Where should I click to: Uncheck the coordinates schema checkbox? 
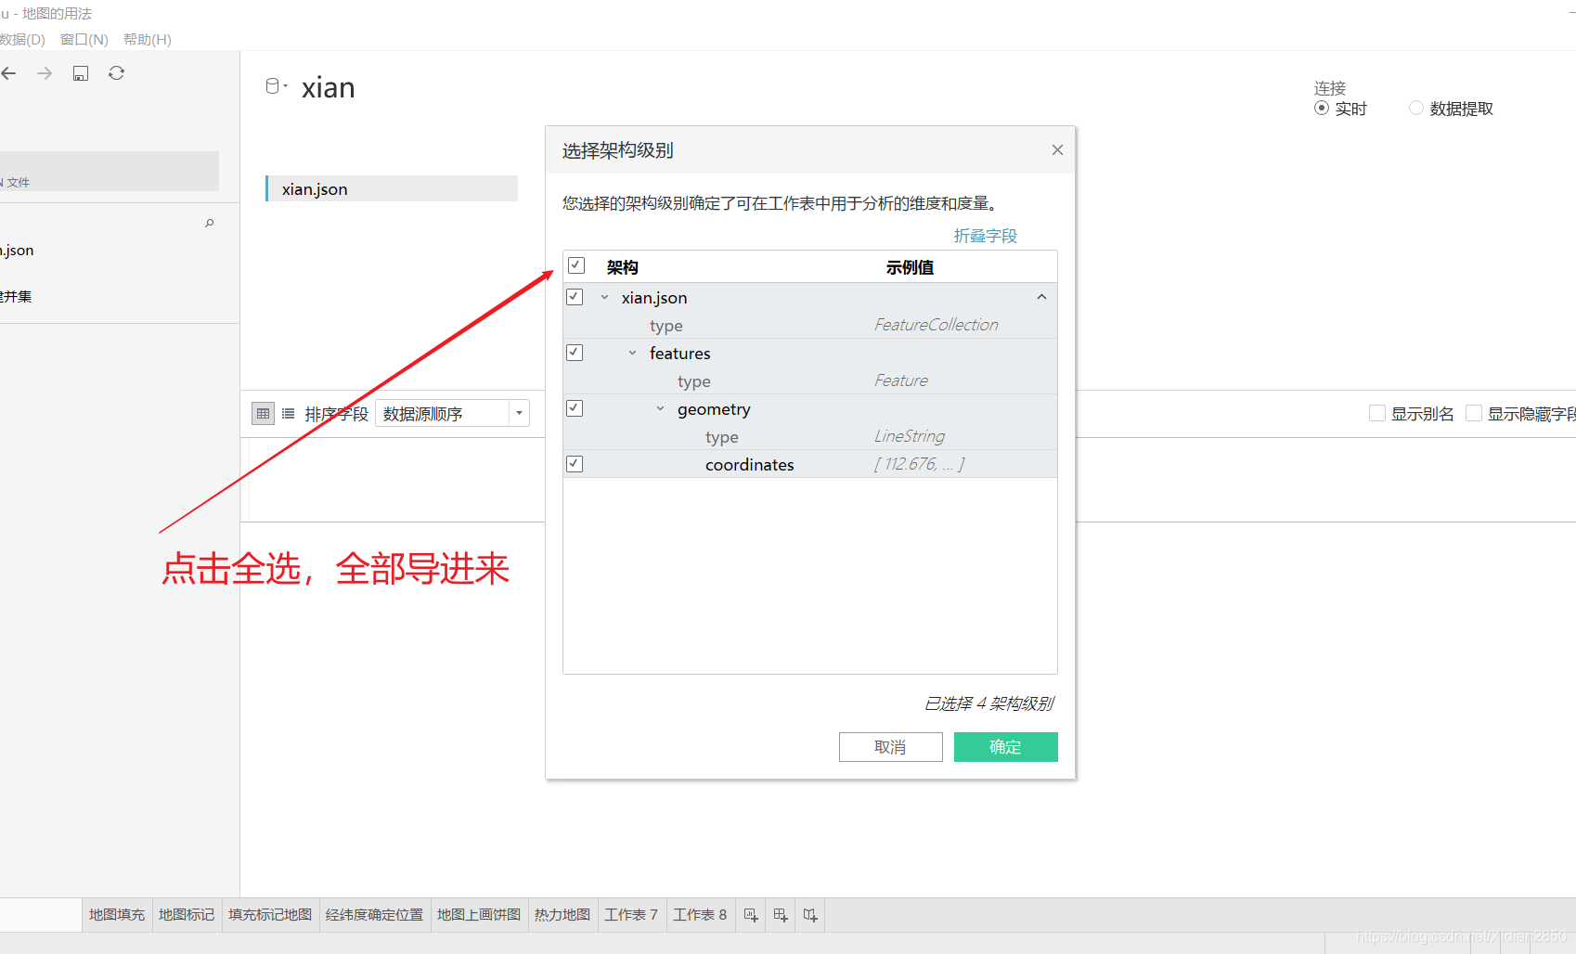(x=575, y=464)
